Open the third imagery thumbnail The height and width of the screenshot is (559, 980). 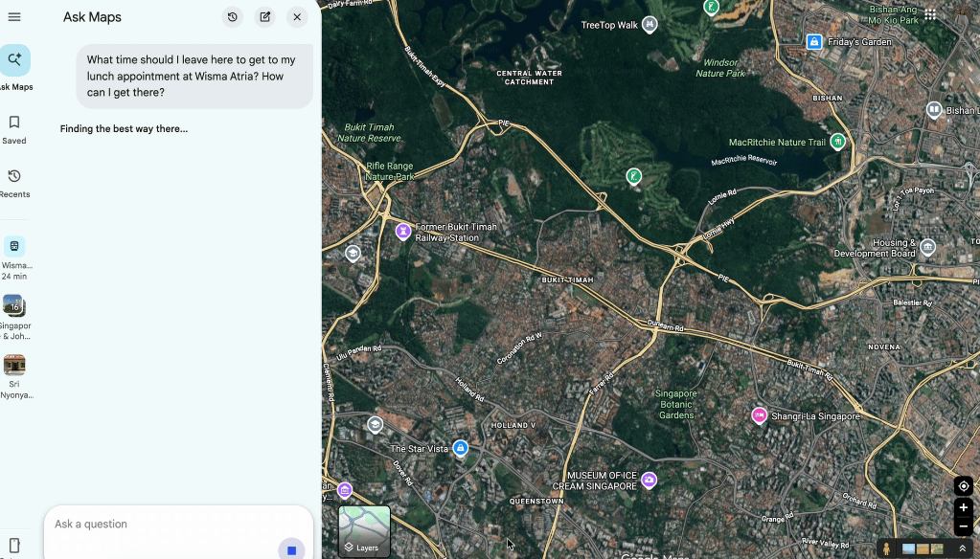(x=937, y=549)
